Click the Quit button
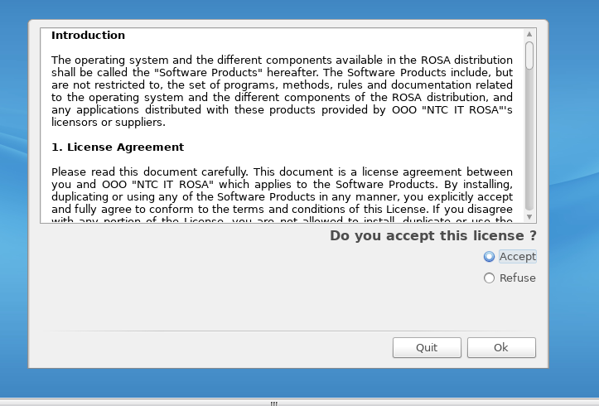The height and width of the screenshot is (406, 599). (427, 347)
